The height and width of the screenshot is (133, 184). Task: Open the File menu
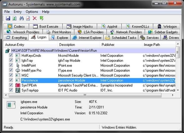7,12
